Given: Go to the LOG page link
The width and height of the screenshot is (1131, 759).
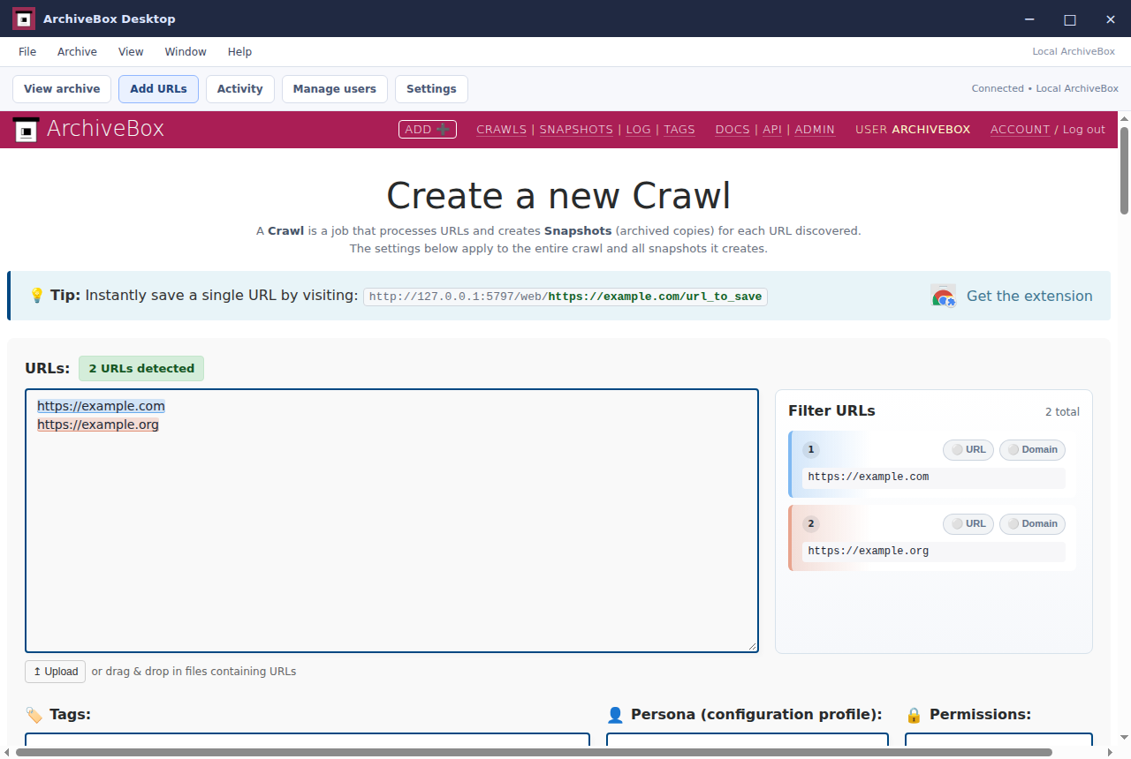Looking at the screenshot, I should [x=638, y=130].
